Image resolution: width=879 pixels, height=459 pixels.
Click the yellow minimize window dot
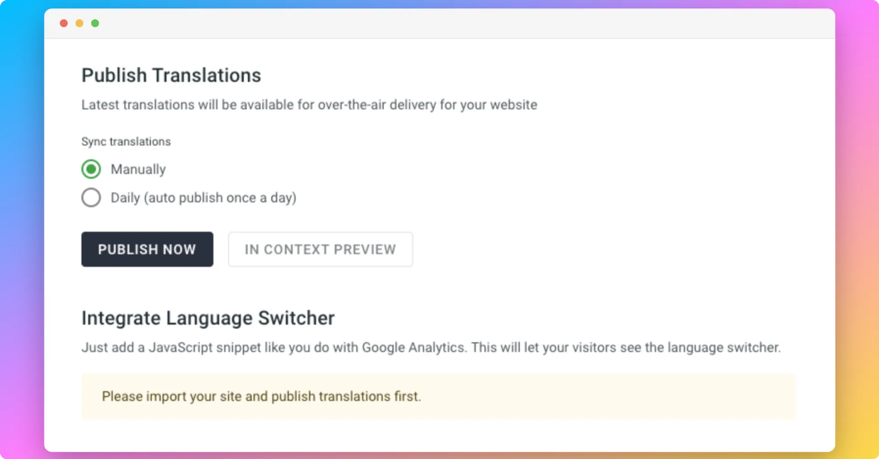click(79, 23)
